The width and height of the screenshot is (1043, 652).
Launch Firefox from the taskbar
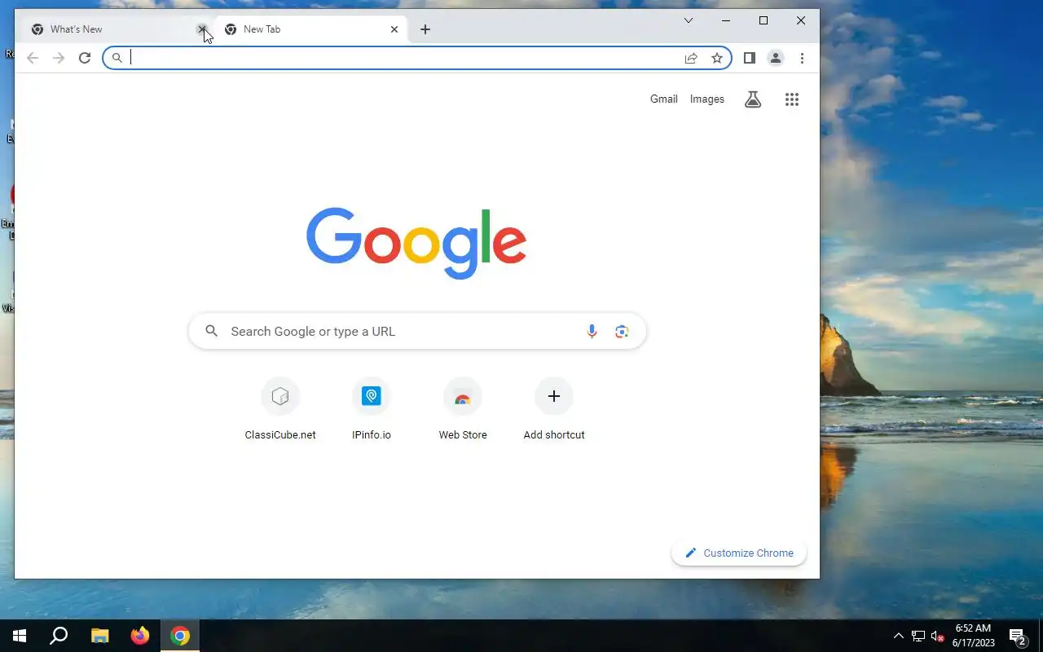tap(140, 636)
